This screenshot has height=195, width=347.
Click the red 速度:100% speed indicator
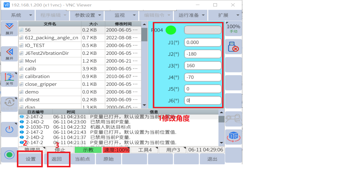116,150
